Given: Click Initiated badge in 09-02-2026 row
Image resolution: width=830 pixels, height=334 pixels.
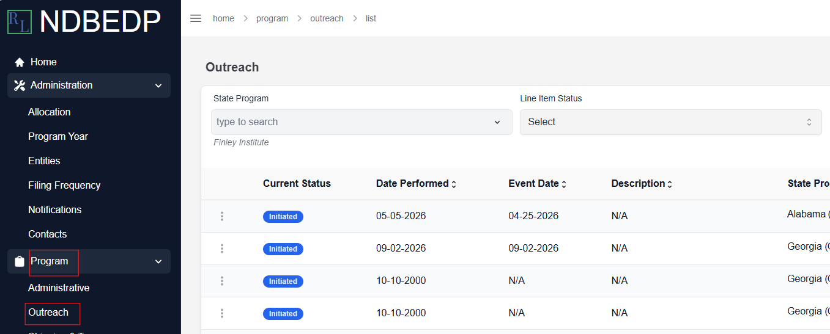Looking at the screenshot, I should [x=283, y=249].
